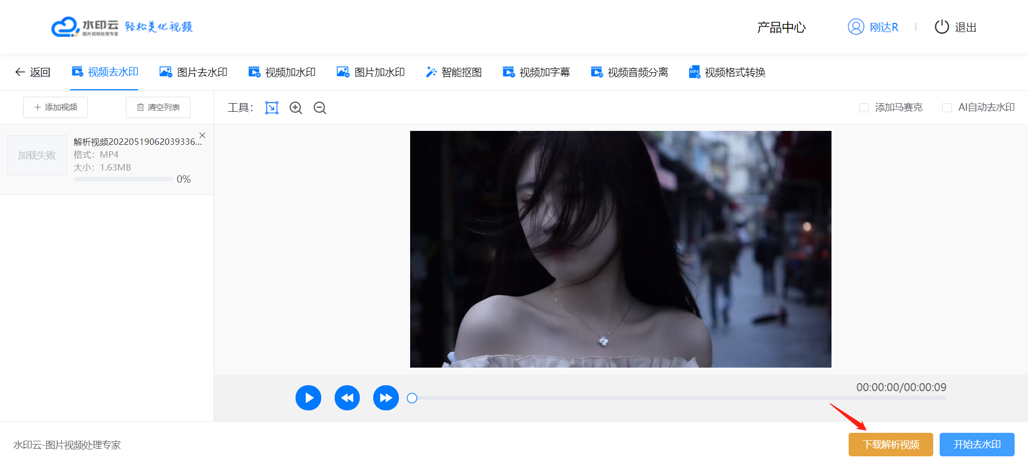
Task: Open the 产品中心 menu
Action: point(781,27)
